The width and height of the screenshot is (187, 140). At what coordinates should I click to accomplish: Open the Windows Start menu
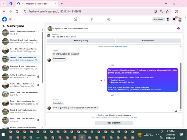click(x=3, y=134)
